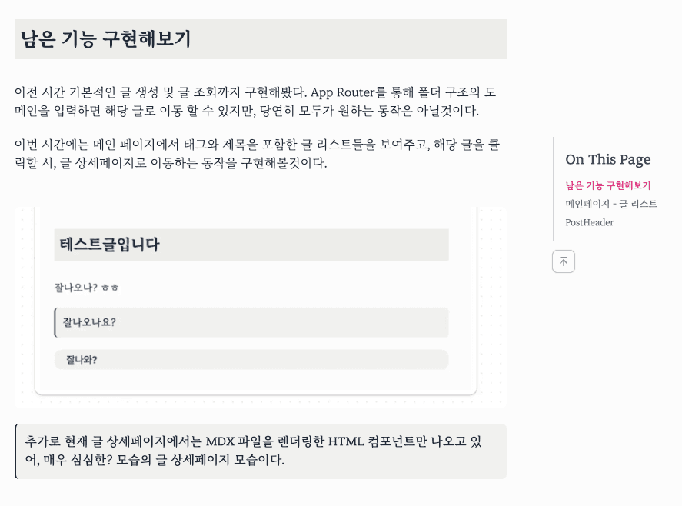
Task: Click the dark left border of bottom blockquote
Action: coord(15,451)
